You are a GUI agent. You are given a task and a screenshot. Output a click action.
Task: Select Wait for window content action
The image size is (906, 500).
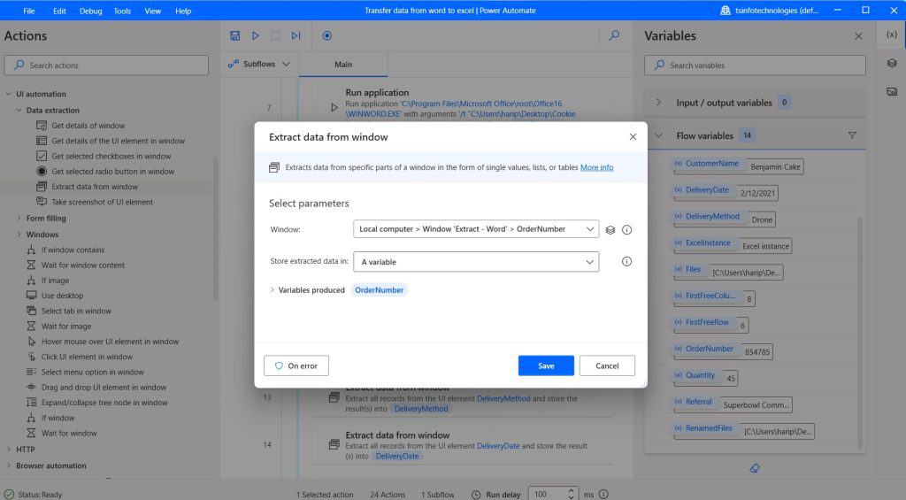[x=82, y=265]
